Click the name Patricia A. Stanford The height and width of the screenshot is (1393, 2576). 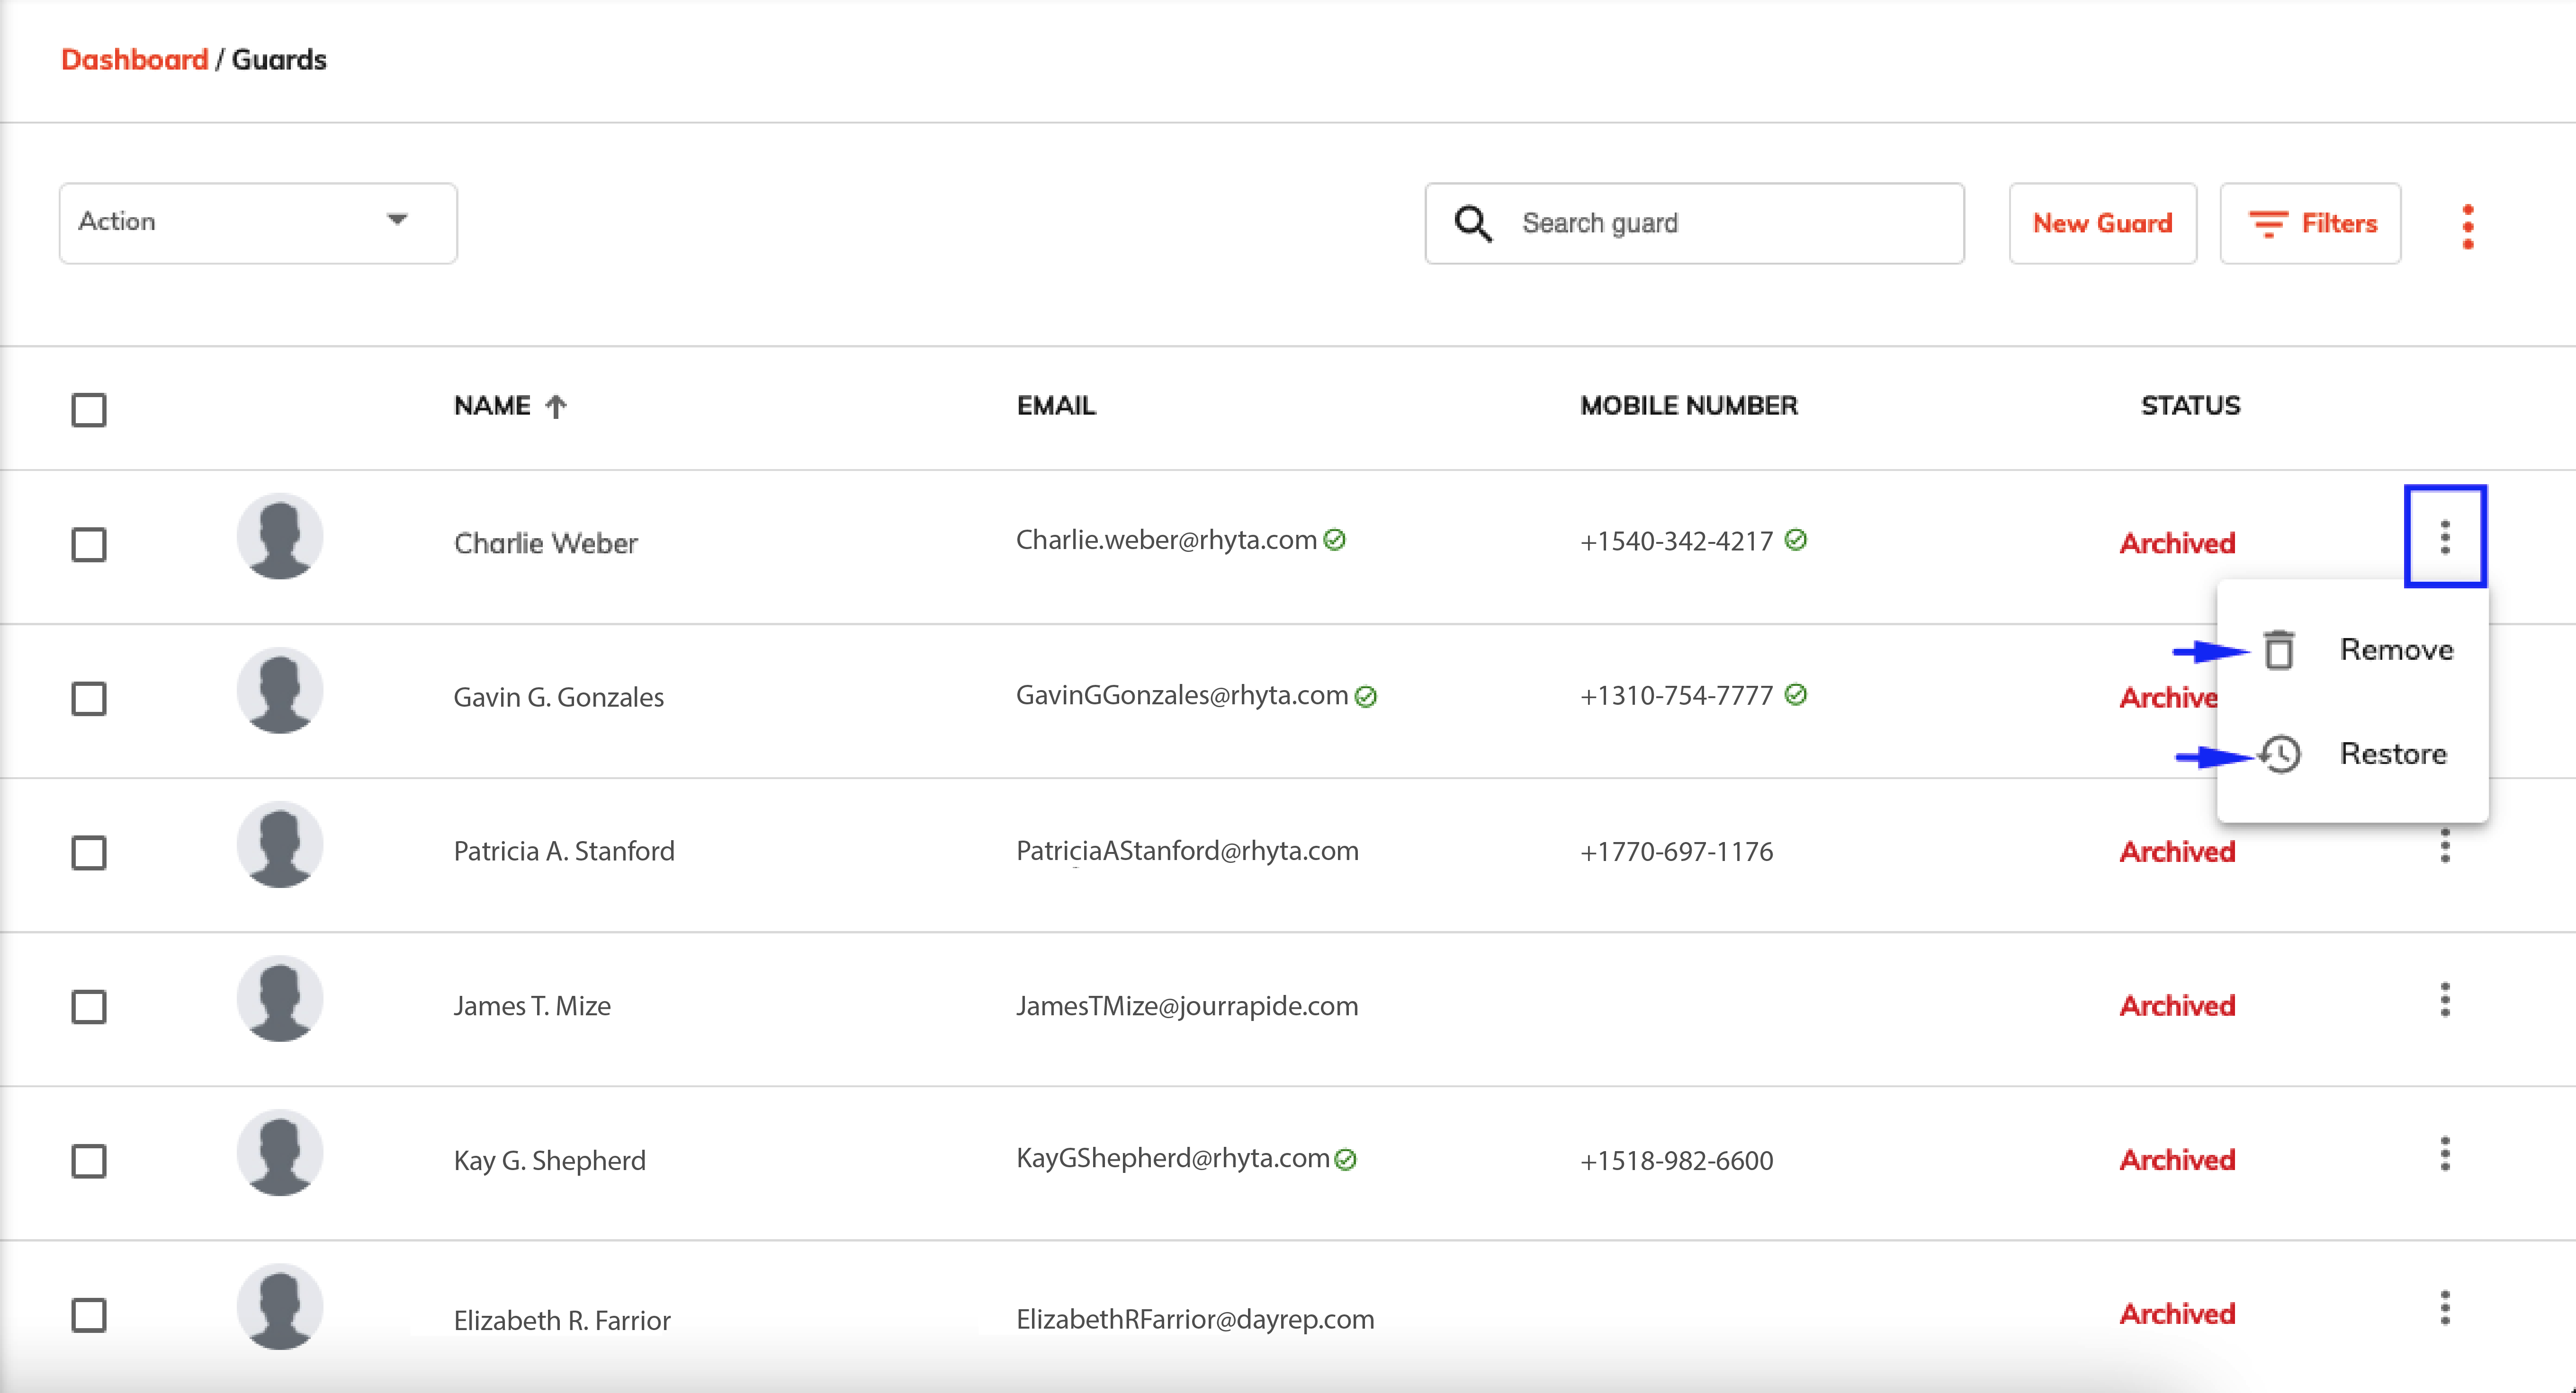point(564,851)
